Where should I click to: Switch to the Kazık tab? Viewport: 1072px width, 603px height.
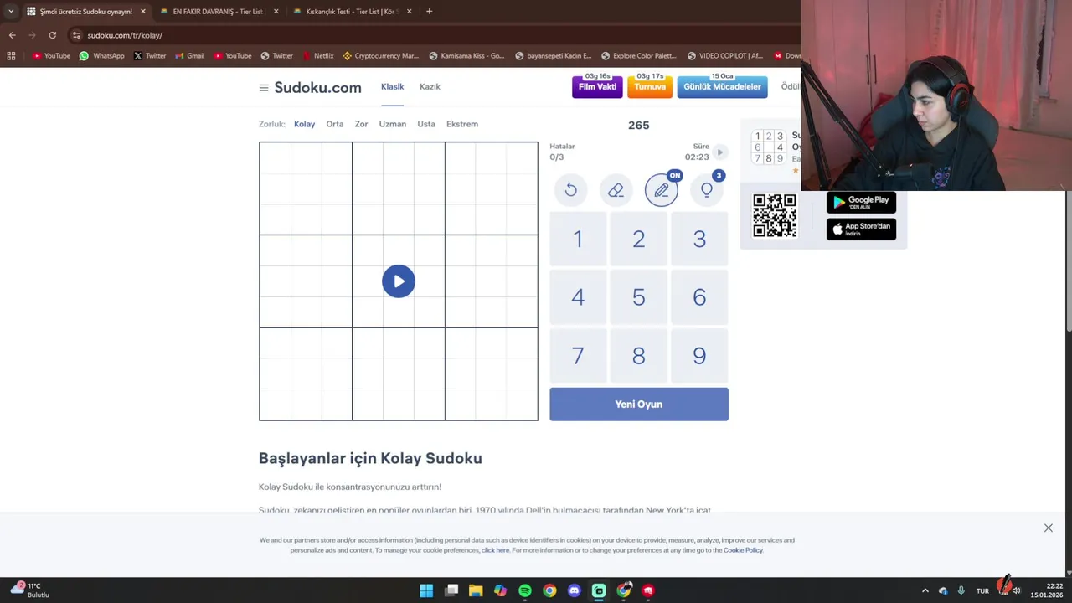pos(430,86)
